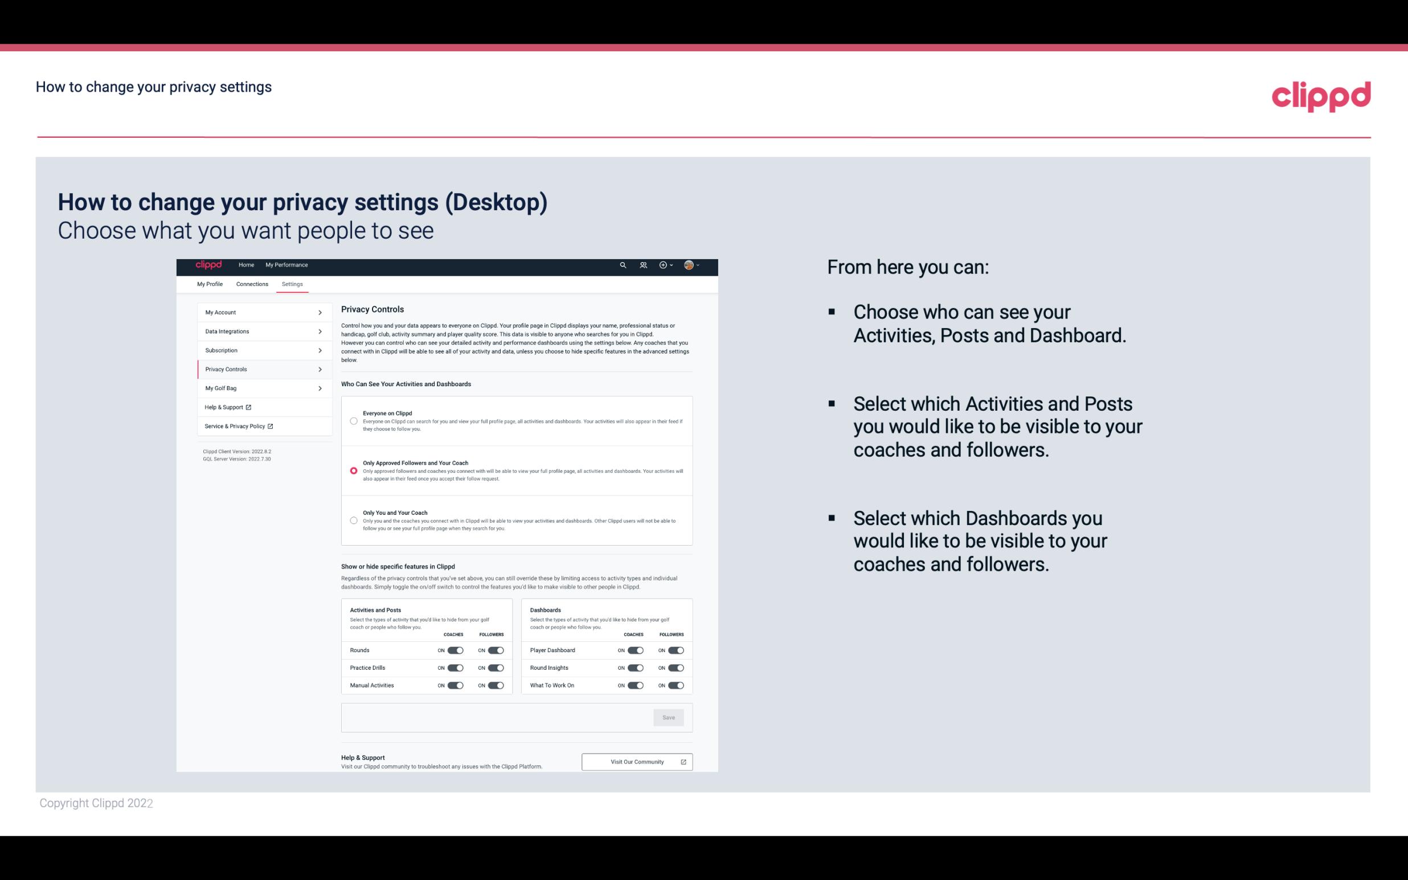This screenshot has width=1408, height=880.
Task: Click the My Performance navigation icon
Action: click(x=287, y=265)
